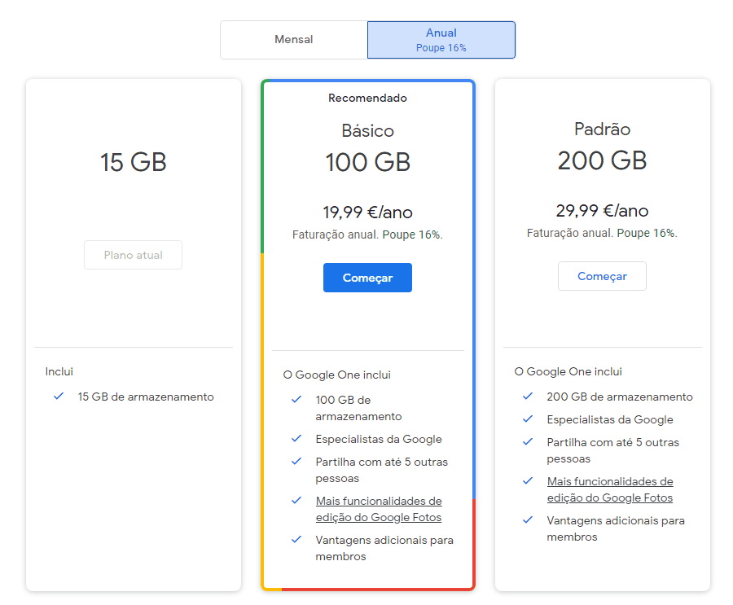Image resolution: width=733 pixels, height=605 pixels.
Task: Open Google Fotos editing features link in Padrão card
Action: [x=610, y=489]
